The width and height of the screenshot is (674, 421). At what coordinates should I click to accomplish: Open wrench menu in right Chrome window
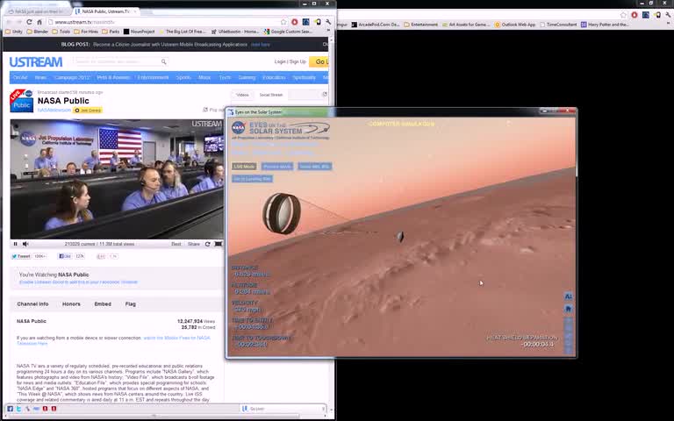pyautogui.click(x=668, y=15)
